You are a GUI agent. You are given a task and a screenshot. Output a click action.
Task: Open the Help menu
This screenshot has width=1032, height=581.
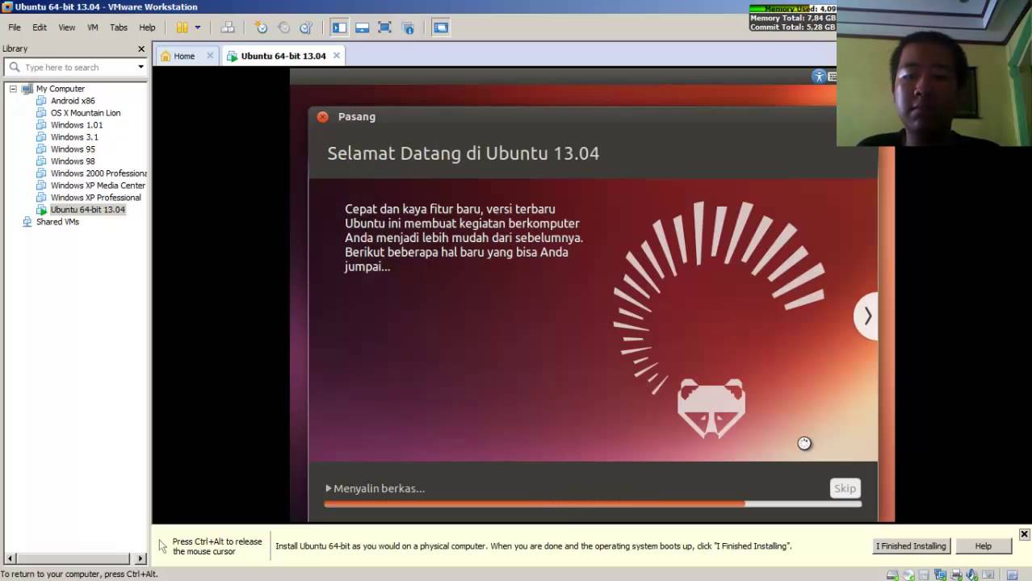click(x=147, y=27)
